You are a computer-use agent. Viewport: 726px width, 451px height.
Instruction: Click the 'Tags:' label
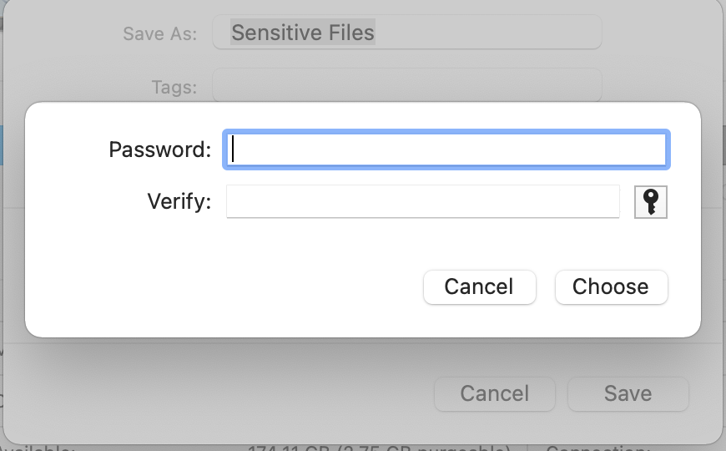[x=174, y=87]
